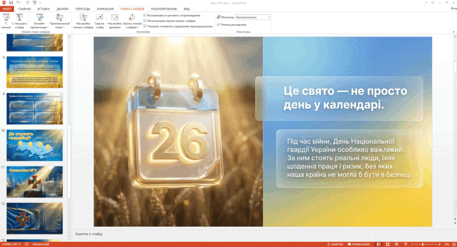Start slideshow from current slide
Viewport: 457px width, 247px height.
coord(19,21)
